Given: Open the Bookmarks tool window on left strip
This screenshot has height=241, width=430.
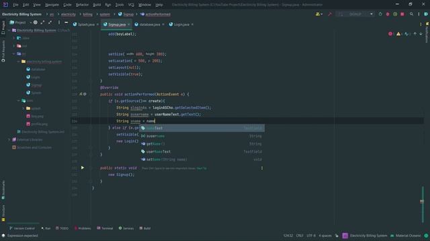Looking at the screenshot, I should (x=3, y=189).
